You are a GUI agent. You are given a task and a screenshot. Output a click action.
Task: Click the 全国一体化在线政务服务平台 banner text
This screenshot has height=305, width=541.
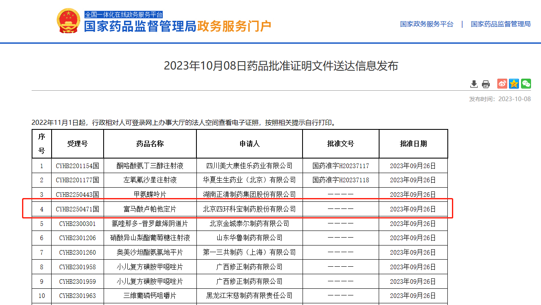[124, 15]
